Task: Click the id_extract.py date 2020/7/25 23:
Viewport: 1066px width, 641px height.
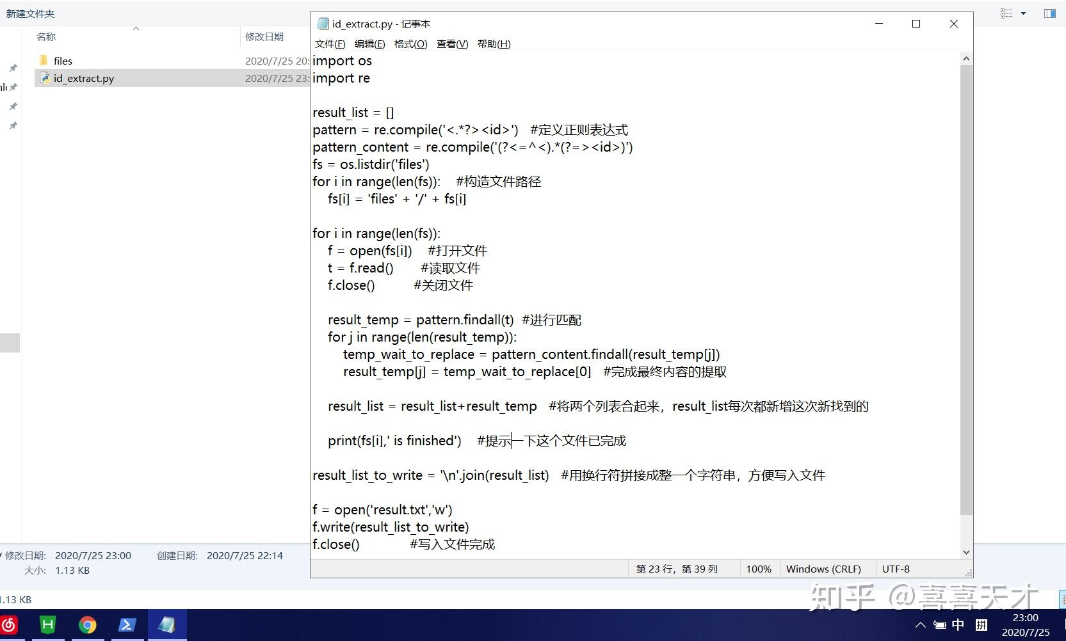Action: tap(277, 78)
